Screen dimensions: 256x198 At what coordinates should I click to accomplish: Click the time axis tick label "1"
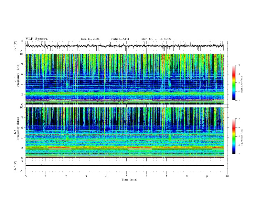[x=46, y=176]
